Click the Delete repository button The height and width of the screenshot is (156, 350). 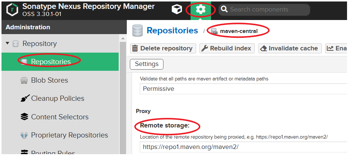[x=162, y=49]
